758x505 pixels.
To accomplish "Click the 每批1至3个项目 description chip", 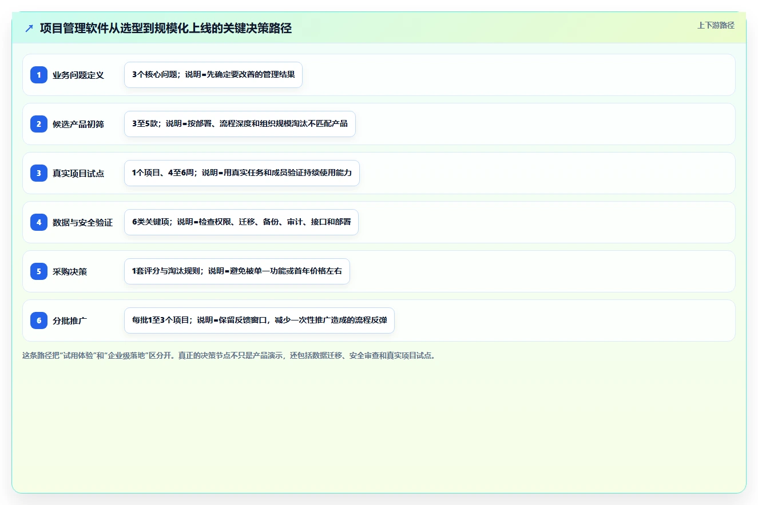I will (x=259, y=320).
